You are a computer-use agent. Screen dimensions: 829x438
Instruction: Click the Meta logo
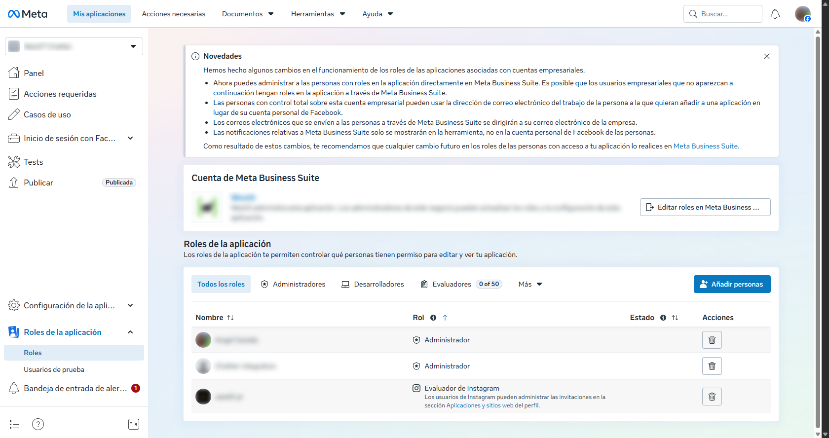click(x=28, y=14)
